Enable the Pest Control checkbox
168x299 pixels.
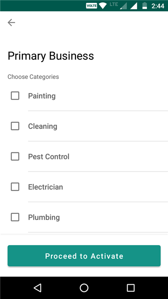click(15, 157)
